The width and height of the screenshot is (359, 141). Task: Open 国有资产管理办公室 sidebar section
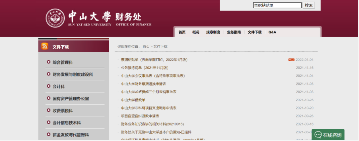71,98
